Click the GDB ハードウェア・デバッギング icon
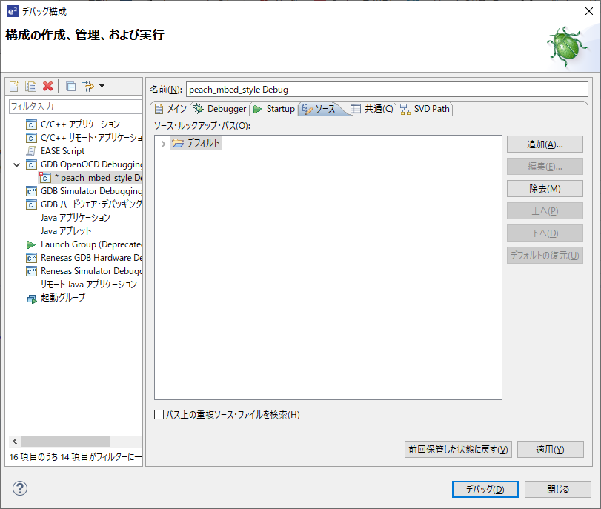 coord(31,204)
